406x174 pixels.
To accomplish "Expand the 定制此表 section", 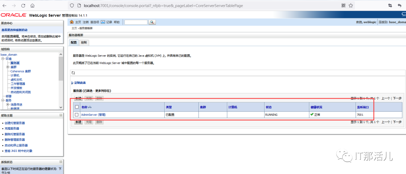I will click(x=79, y=83).
